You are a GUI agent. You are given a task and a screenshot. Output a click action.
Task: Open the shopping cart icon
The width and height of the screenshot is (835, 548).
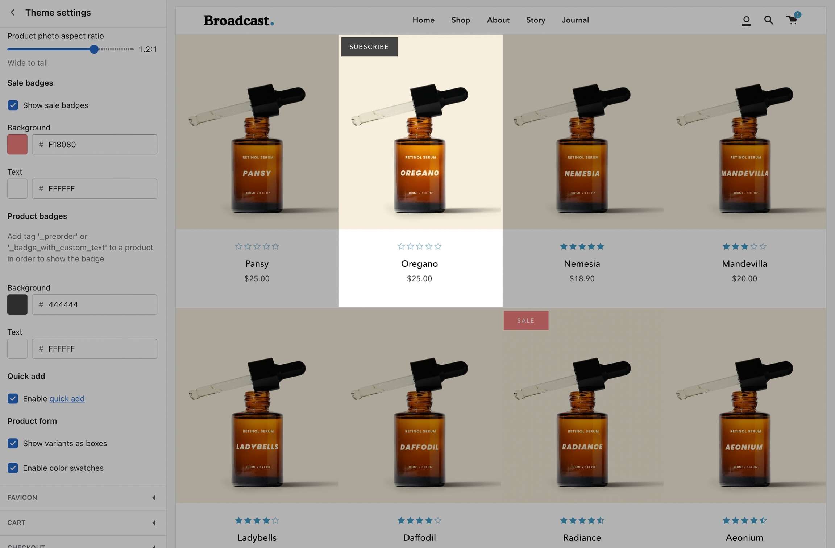click(792, 20)
